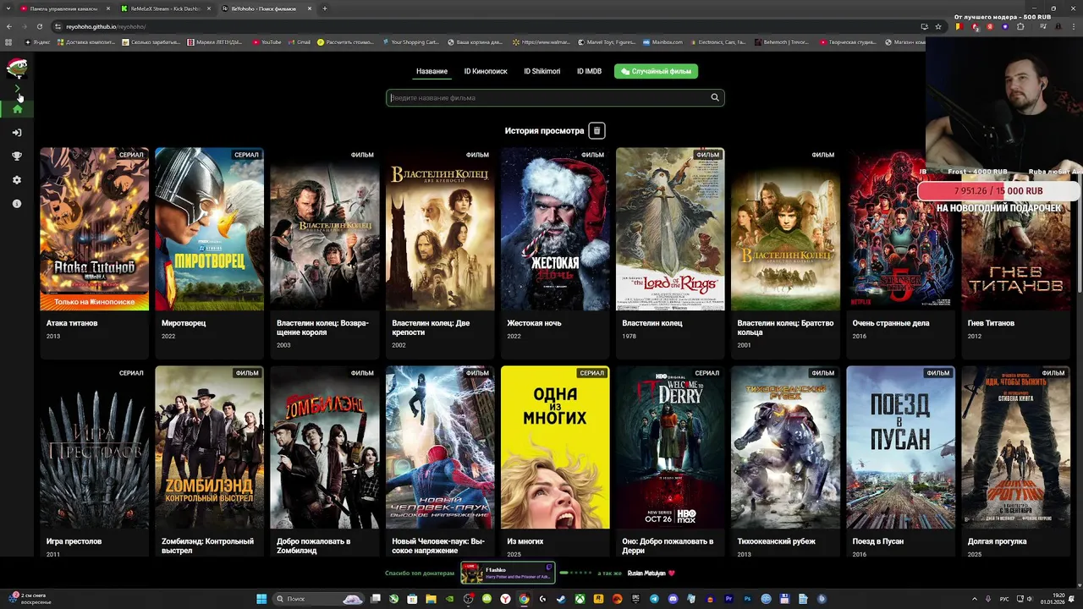Switch to ReMeLeX Stream Kick Dashboard tab

(x=163, y=8)
